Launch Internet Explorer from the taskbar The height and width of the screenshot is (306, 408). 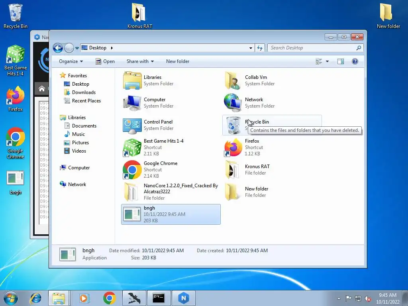[x=35, y=298]
